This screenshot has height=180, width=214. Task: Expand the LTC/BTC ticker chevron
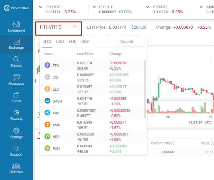pyautogui.click(x=94, y=7)
